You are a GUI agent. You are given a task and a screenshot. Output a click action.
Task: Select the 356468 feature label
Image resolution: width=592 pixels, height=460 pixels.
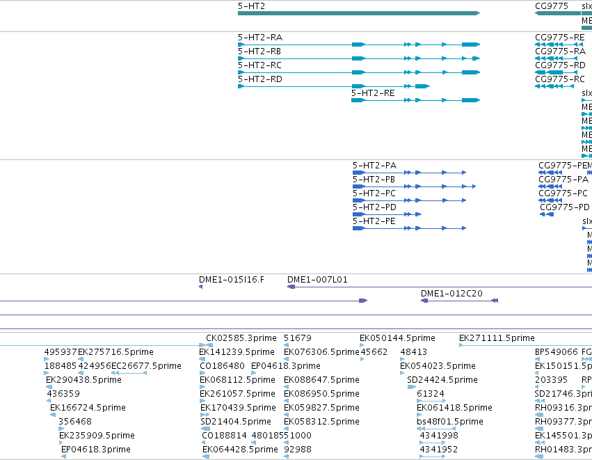click(x=74, y=422)
